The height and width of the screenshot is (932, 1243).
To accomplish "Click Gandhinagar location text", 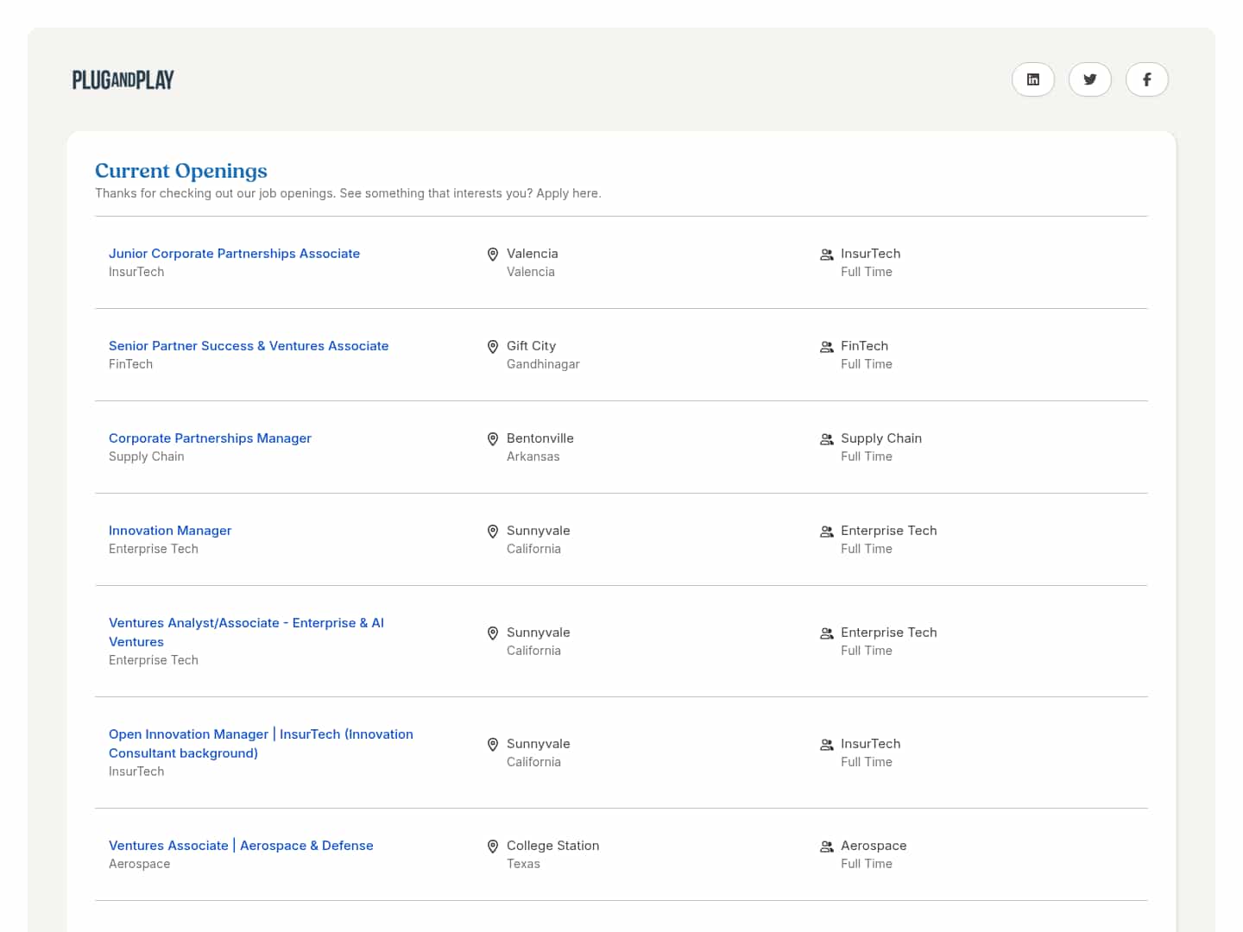I will (543, 364).
